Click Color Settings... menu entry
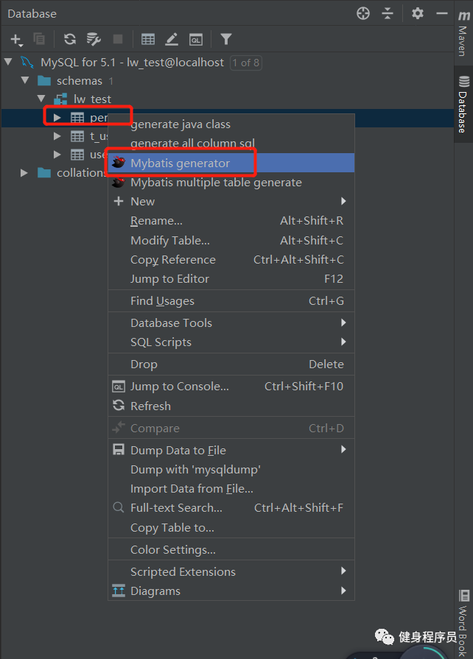473x659 pixels. (x=173, y=550)
